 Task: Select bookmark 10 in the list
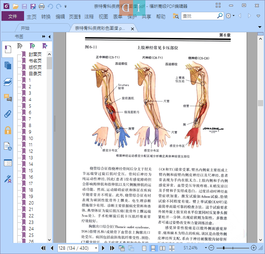31,138
